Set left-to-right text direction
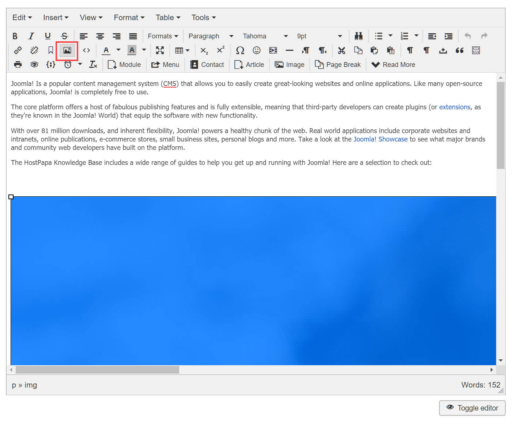The height and width of the screenshot is (427, 517). (306, 50)
